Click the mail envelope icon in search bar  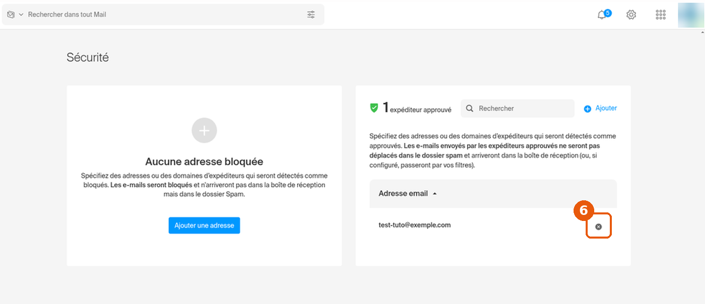coord(11,15)
